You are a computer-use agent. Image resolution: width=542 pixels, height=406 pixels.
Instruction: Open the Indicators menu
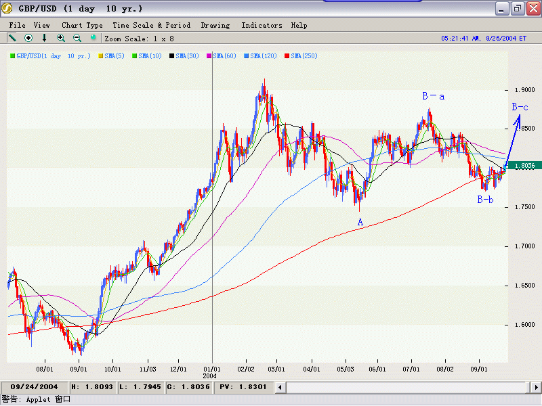click(x=262, y=25)
